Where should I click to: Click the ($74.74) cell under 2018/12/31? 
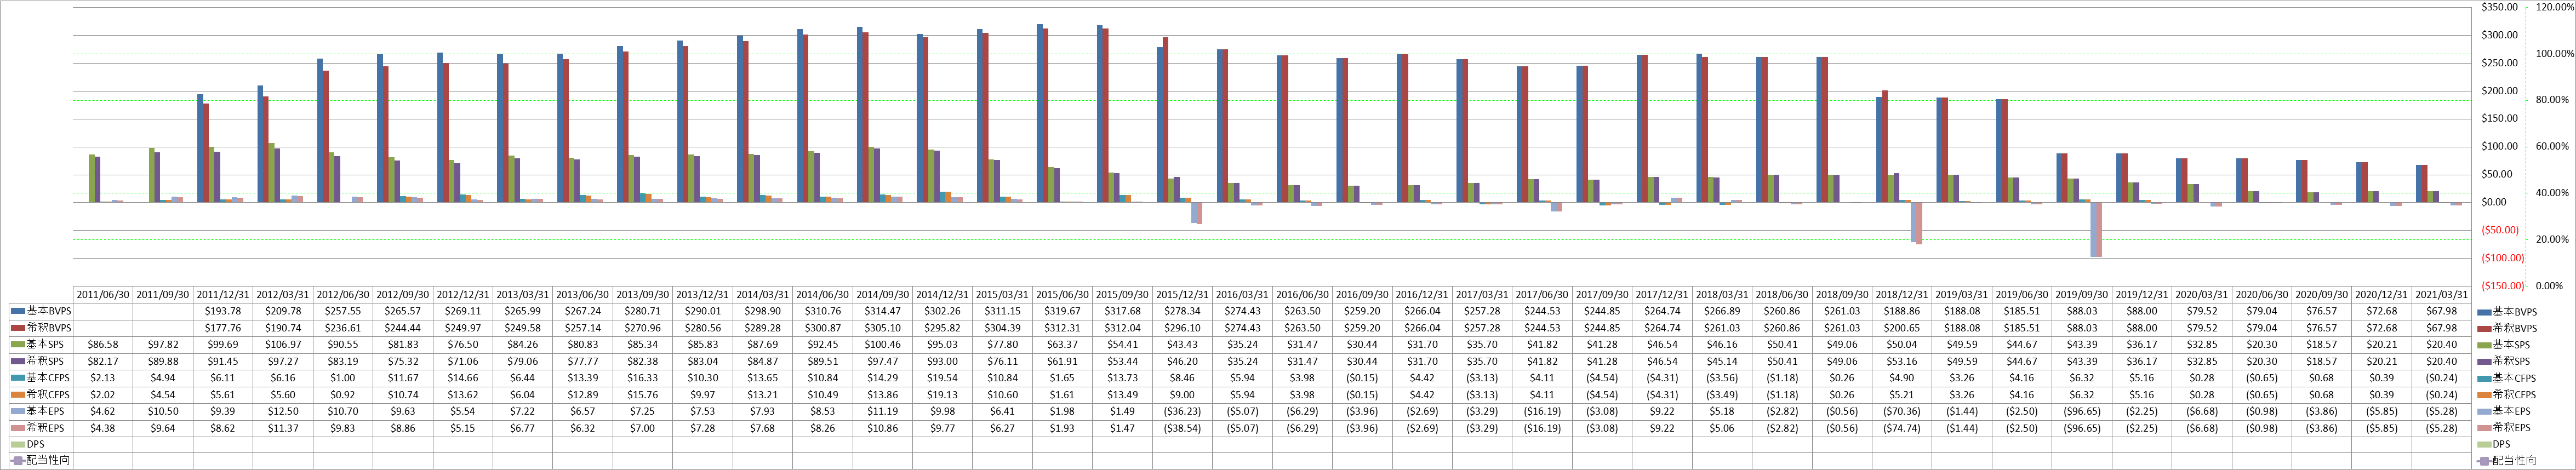[1903, 428]
